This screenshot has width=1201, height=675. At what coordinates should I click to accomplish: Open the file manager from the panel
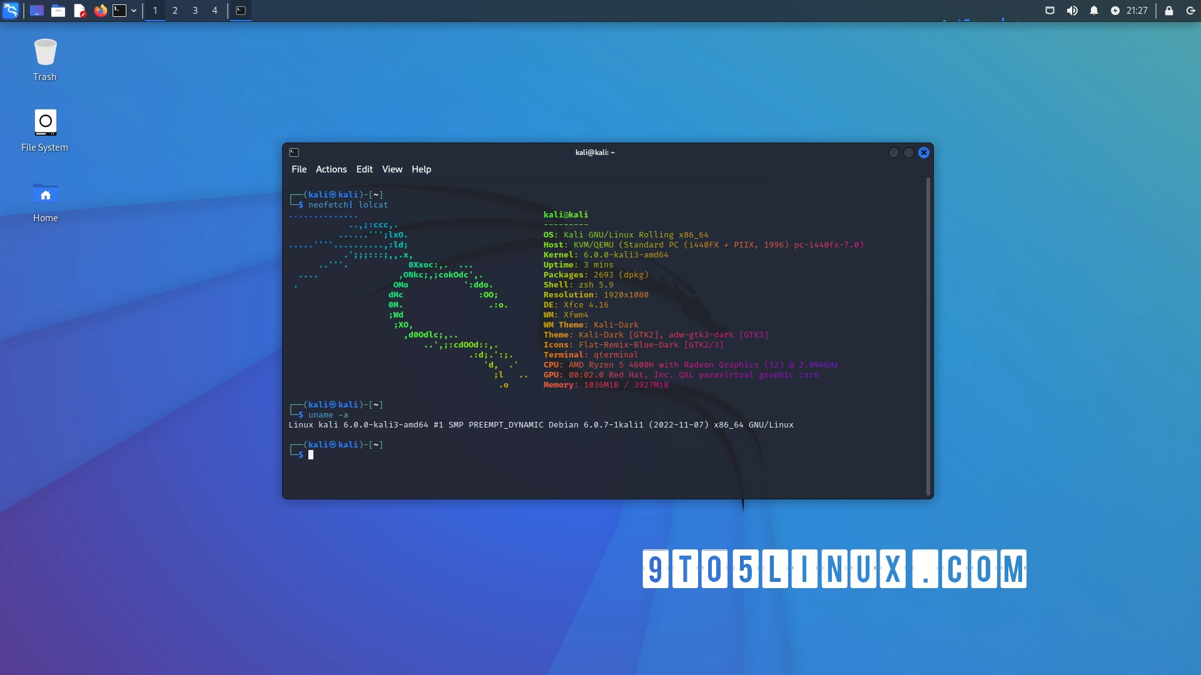point(59,11)
